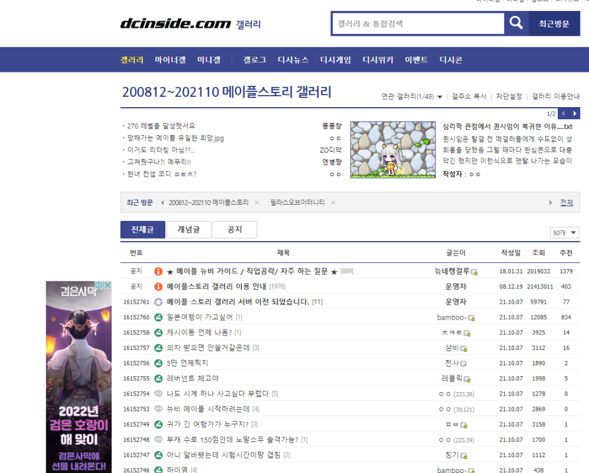Open 갤로그 in navigation bar

click(255, 60)
